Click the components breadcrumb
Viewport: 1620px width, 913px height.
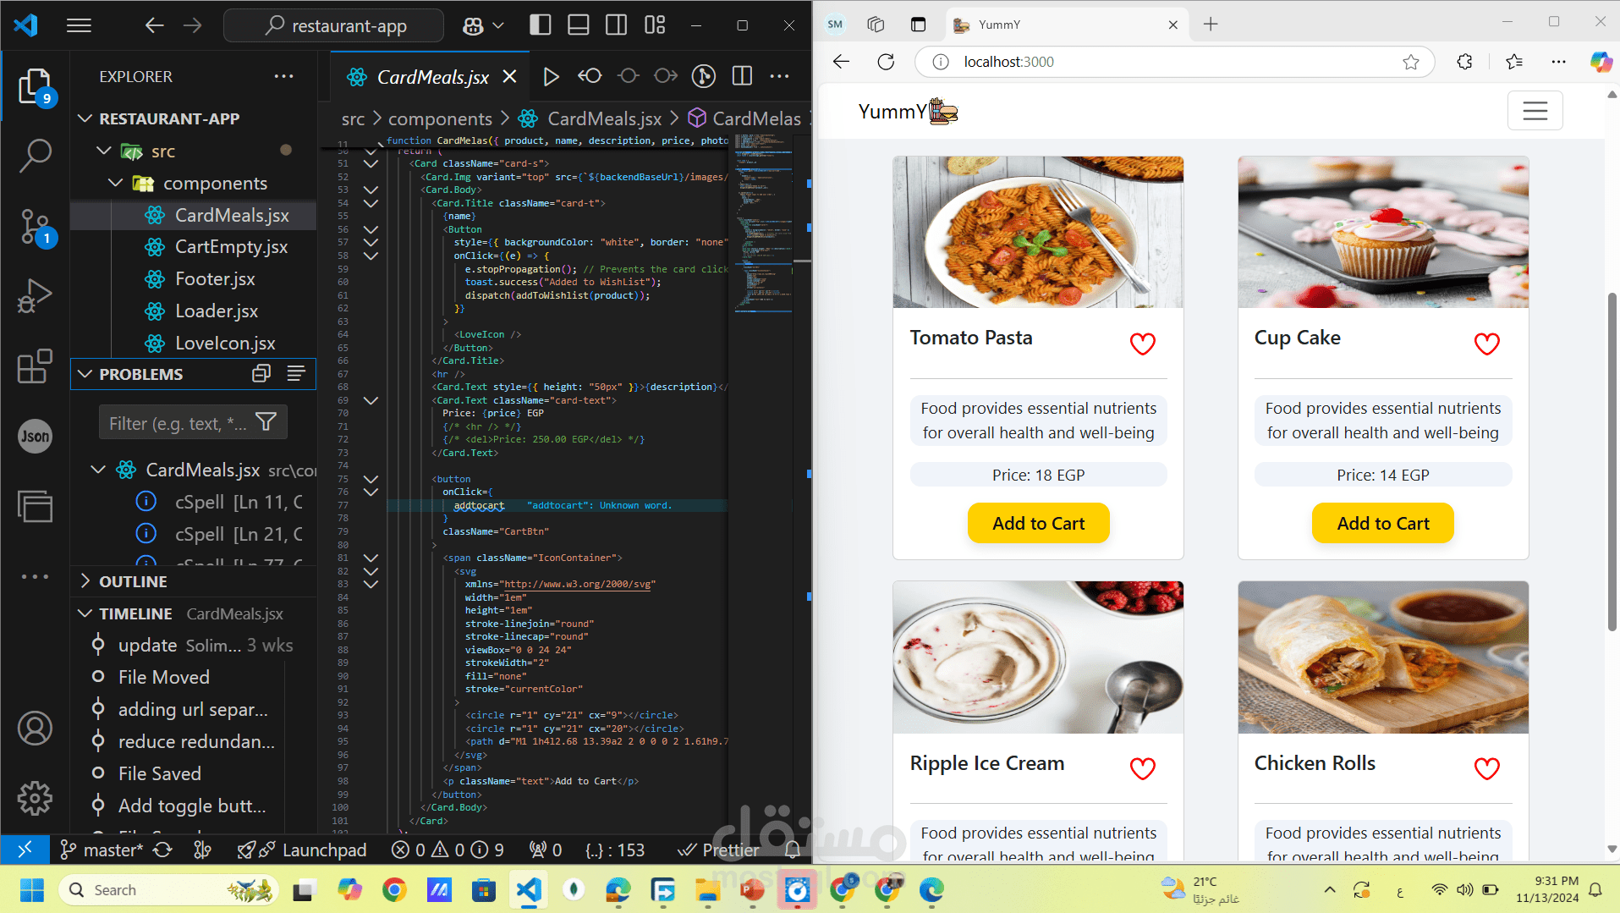click(440, 118)
